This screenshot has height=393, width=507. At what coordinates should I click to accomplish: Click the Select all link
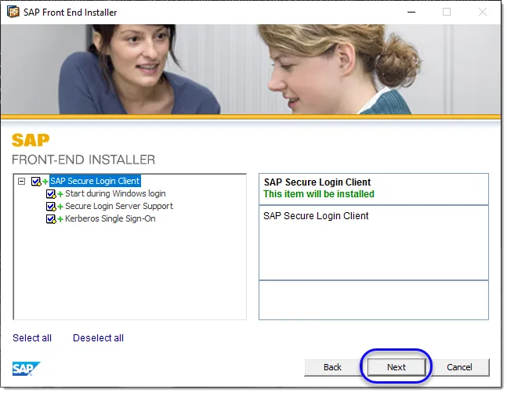coord(32,338)
